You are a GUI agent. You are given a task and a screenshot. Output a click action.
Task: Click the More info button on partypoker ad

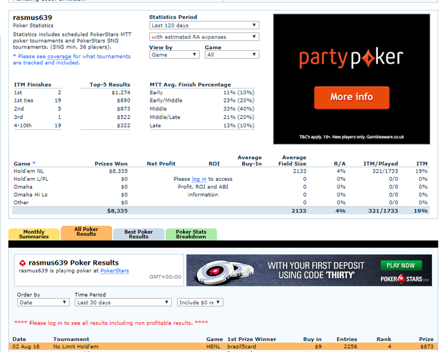pos(352,97)
